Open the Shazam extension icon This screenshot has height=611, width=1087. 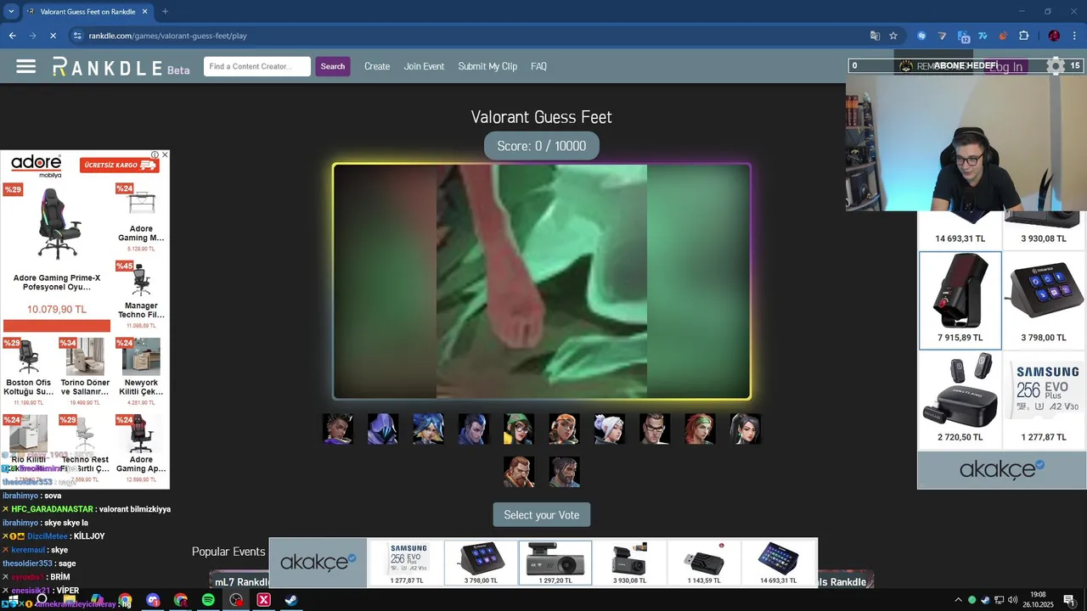pyautogui.click(x=921, y=36)
